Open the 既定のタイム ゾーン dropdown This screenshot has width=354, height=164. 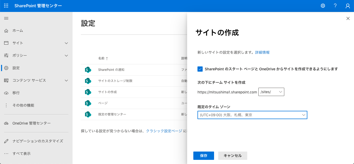(x=252, y=115)
